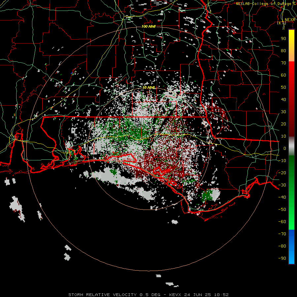Click the positive 90 scale value
The image size is (297, 297).
pyautogui.click(x=283, y=39)
